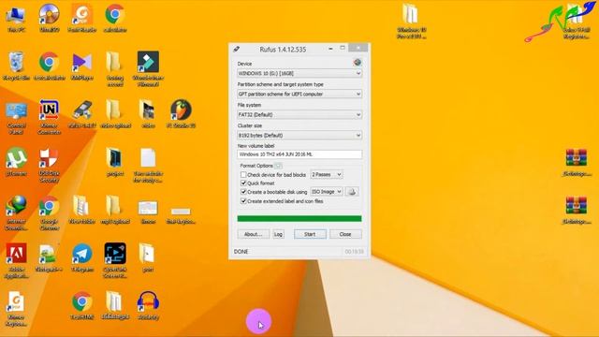
Task: Launch the green uTorrent shortcut
Action: pos(16,162)
